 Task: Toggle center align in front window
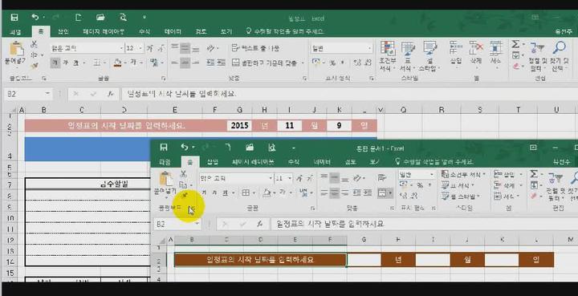point(335,193)
